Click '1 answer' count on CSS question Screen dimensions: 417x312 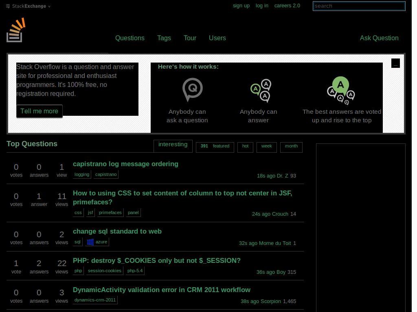click(39, 199)
